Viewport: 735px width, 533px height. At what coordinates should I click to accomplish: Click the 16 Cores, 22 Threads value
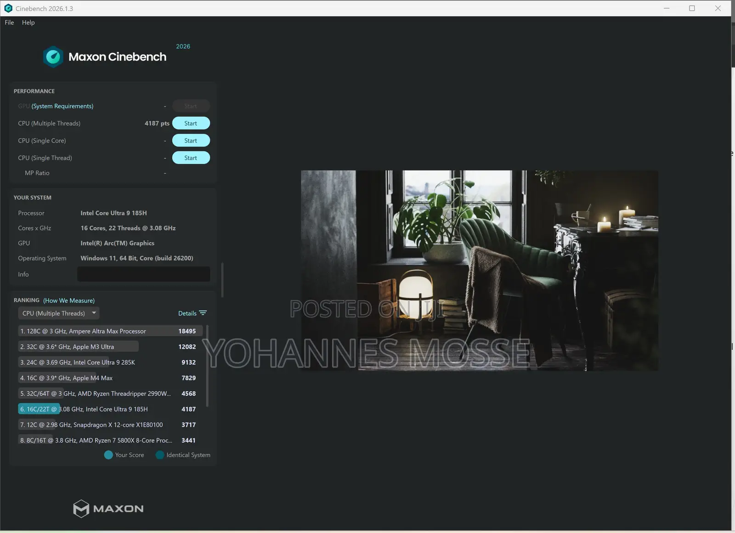click(128, 228)
